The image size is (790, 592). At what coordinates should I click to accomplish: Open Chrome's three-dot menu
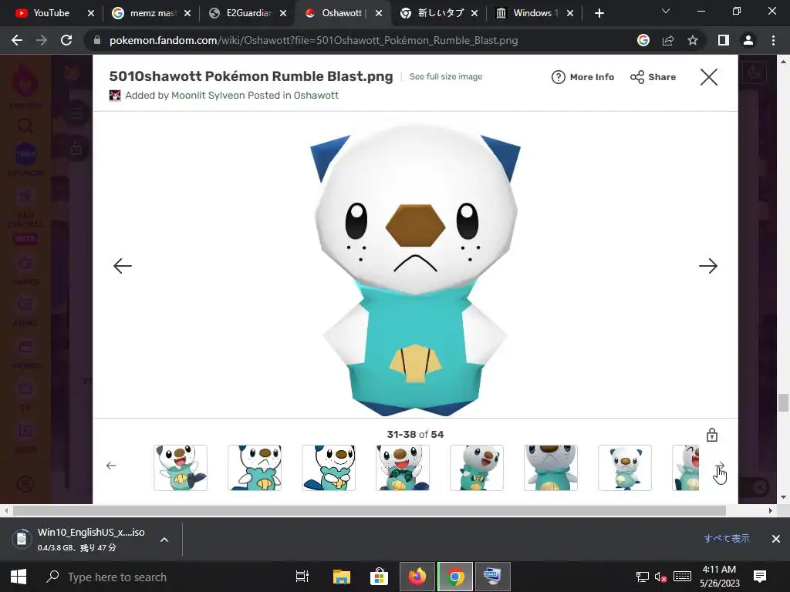[773, 40]
